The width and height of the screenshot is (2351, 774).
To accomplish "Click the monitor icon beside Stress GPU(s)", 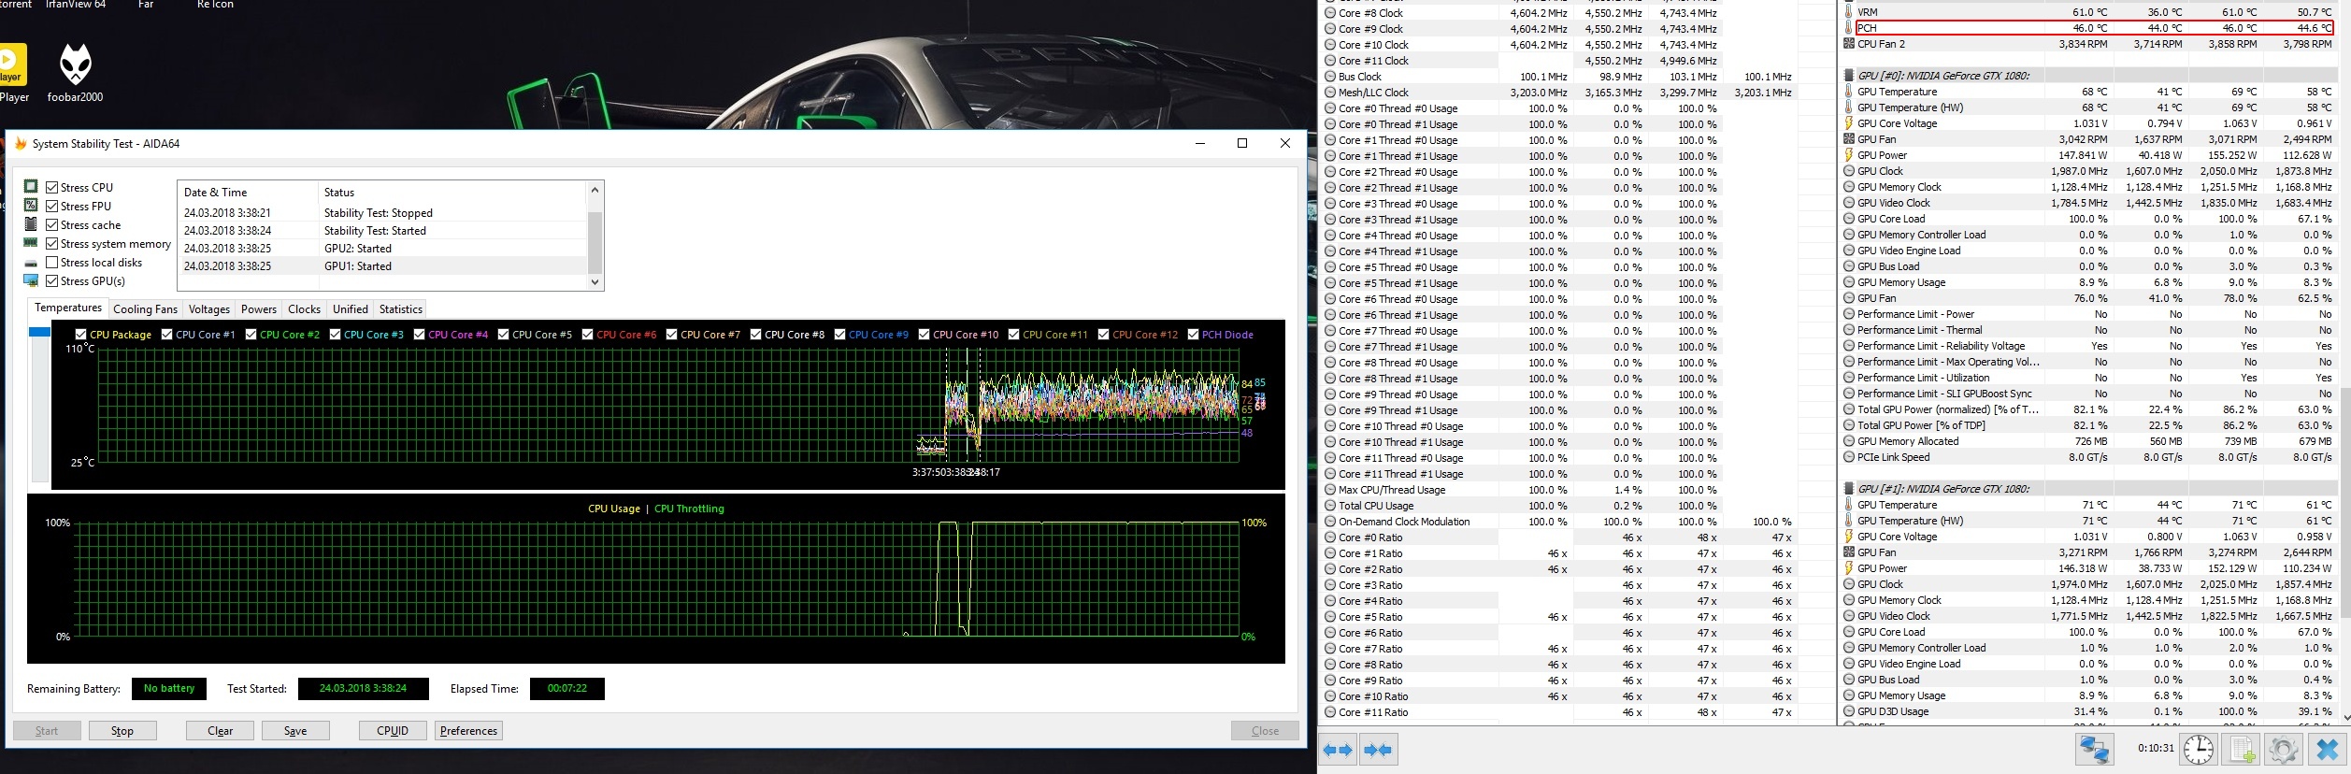I will 31,280.
